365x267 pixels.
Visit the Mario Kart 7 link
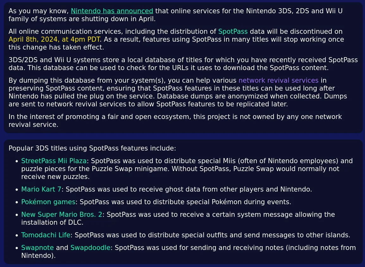pos(41,189)
